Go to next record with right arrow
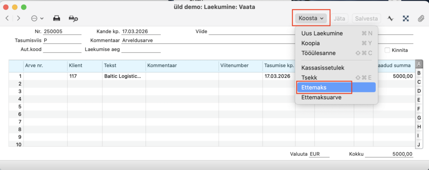The image size is (429, 170). tap(18, 18)
